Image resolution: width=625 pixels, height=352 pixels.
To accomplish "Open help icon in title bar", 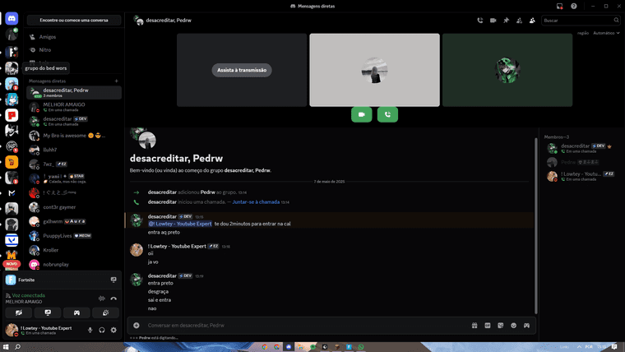I will coord(573,6).
